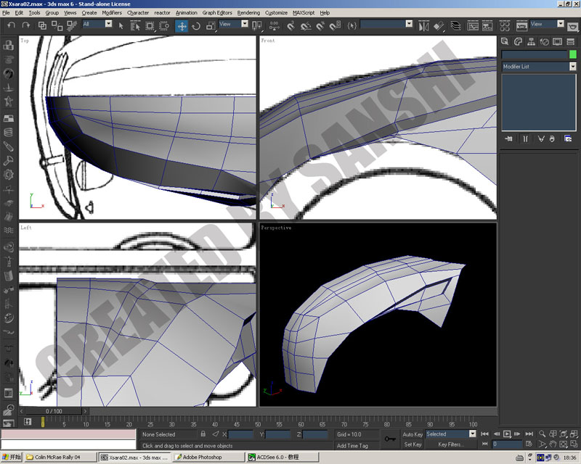Expand the Selected key mode dropdown
Image resolution: width=581 pixels, height=464 pixels.
472,434
